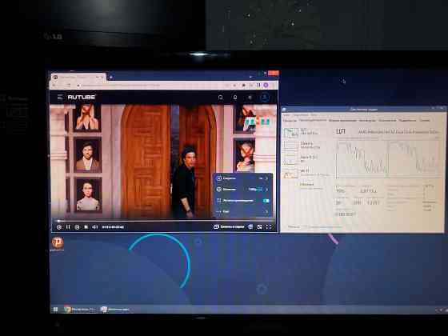Open Параметры menu in Task Manager
This screenshot has width=448, height=336.
tap(301, 115)
